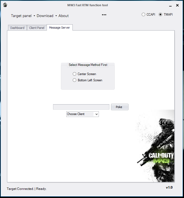184x198 pixels.
Task: Select the TMAPI radio button
Action: click(x=166, y=15)
